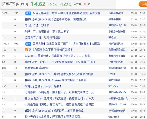Click the 资讯 badge on 又见大跌 post
Image resolution: width=147 pixels, height=119 pixels.
click(28, 44)
